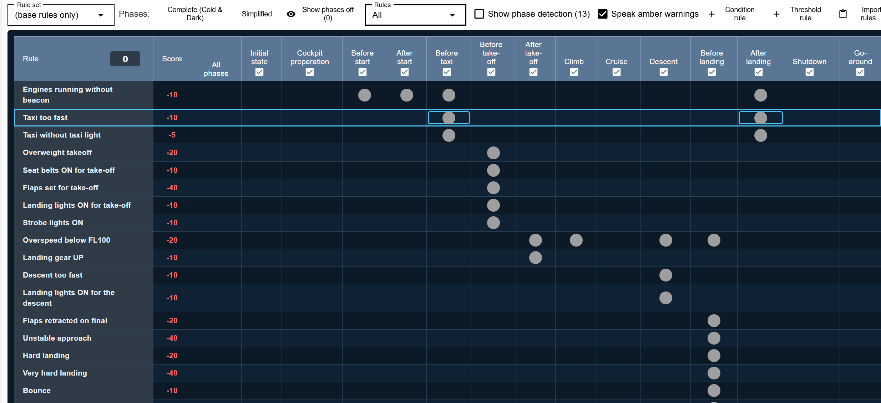Click Landing gear UP dot under After take-off
Image resolution: width=881 pixels, height=403 pixels.
pyautogui.click(x=536, y=258)
